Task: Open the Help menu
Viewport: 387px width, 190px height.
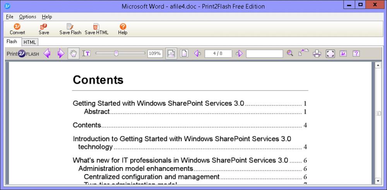Action: pyautogui.click(x=47, y=17)
